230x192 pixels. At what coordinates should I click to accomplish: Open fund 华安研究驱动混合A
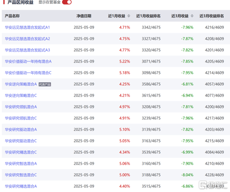(21, 130)
